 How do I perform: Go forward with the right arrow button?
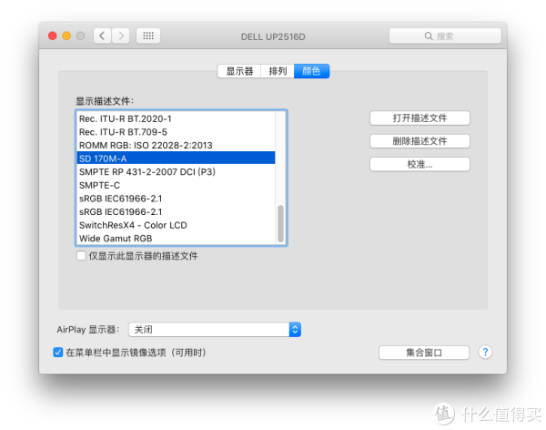(121, 36)
